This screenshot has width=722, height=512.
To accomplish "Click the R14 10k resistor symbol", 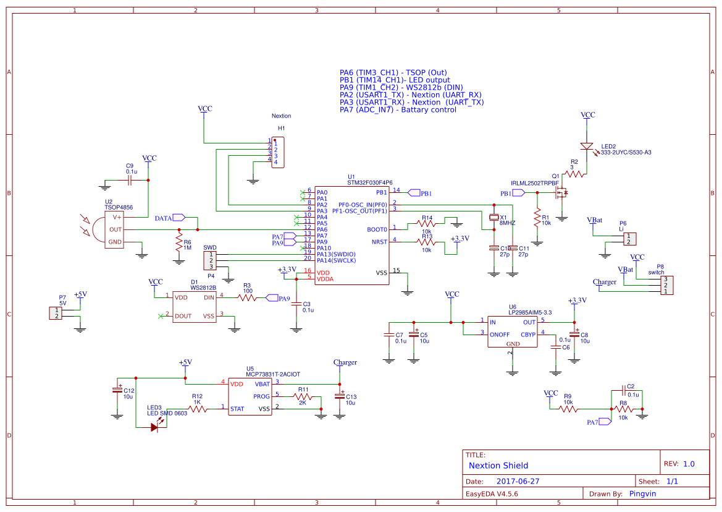I will coord(426,223).
